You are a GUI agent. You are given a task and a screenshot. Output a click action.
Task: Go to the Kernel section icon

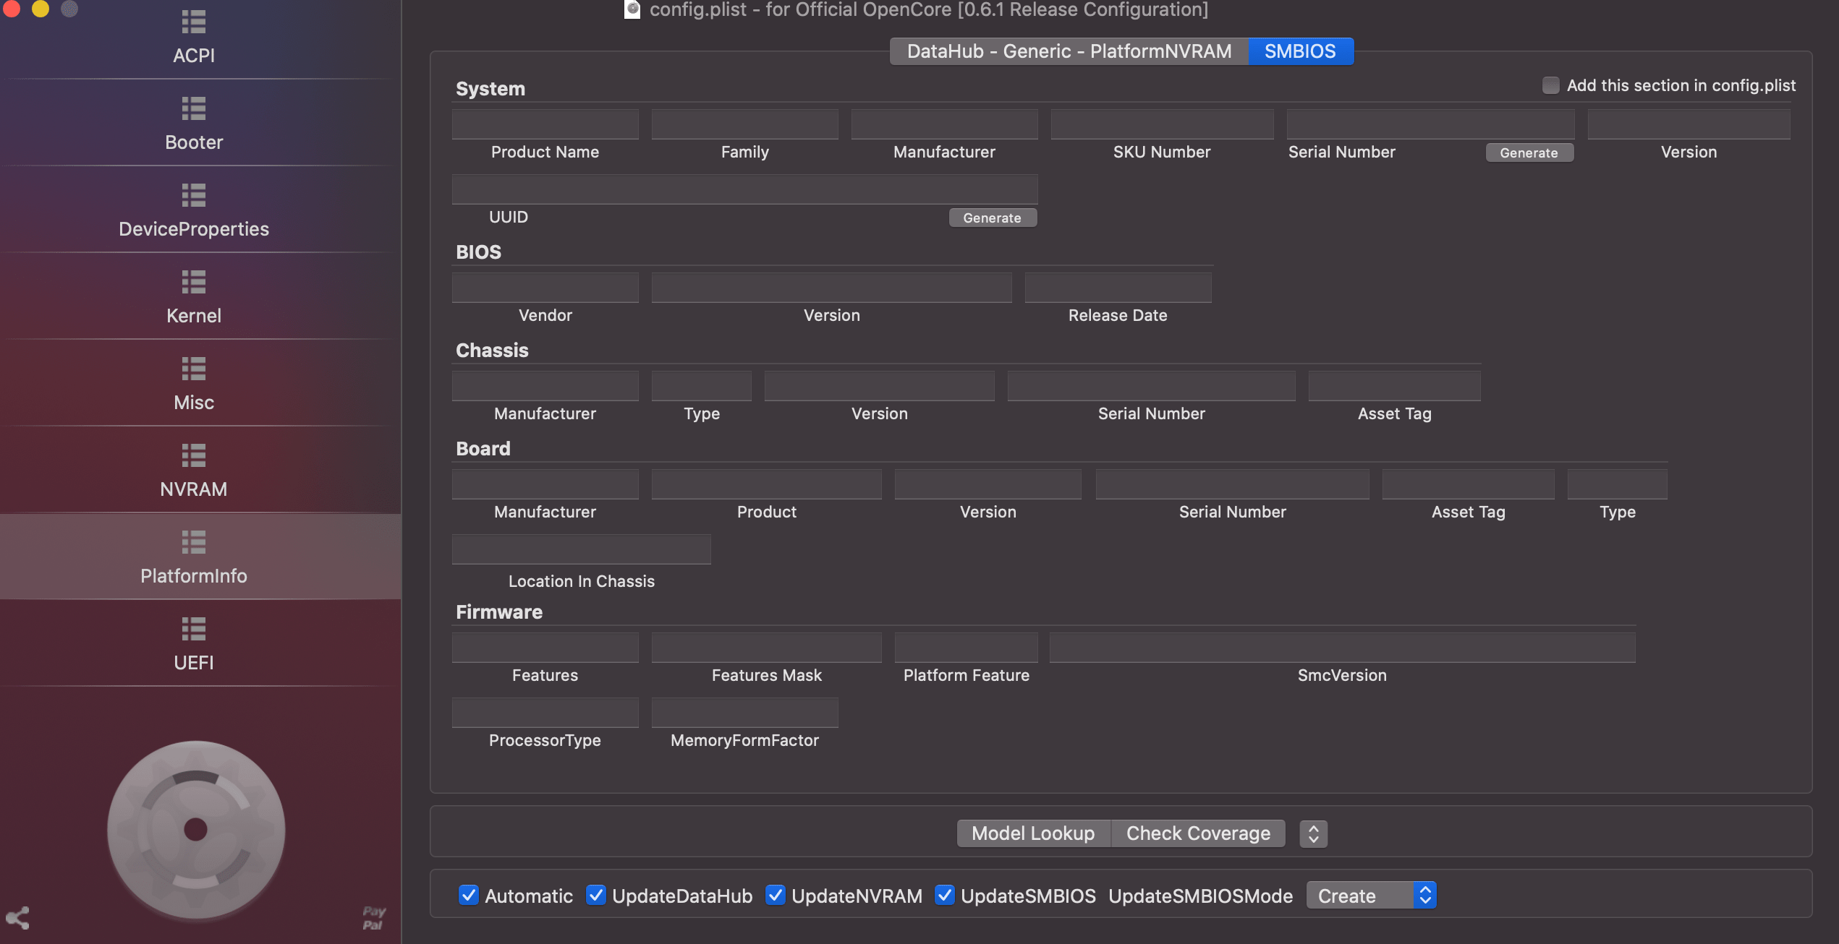click(x=193, y=282)
